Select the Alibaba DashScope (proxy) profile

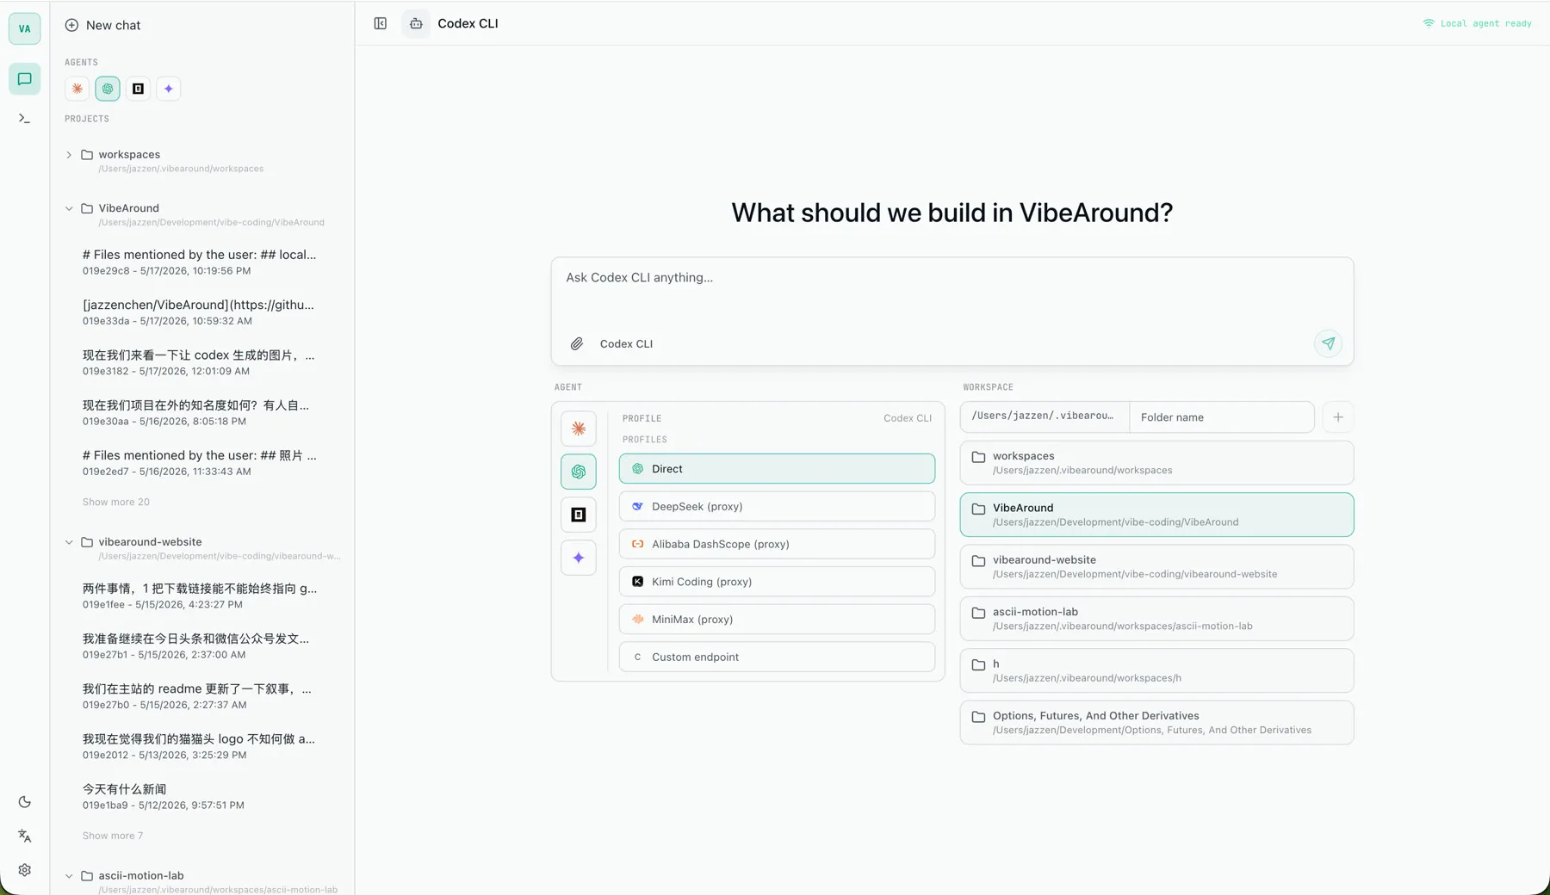[777, 544]
